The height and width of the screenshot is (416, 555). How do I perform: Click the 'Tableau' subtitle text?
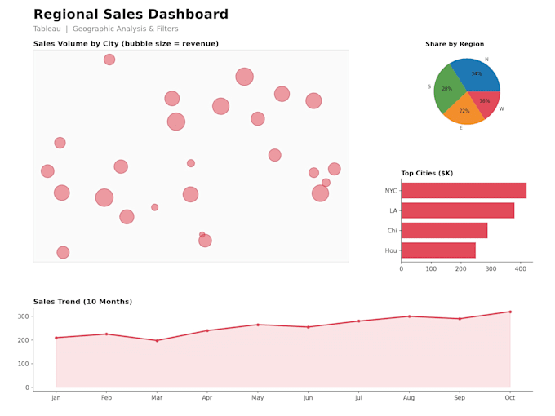click(x=47, y=29)
